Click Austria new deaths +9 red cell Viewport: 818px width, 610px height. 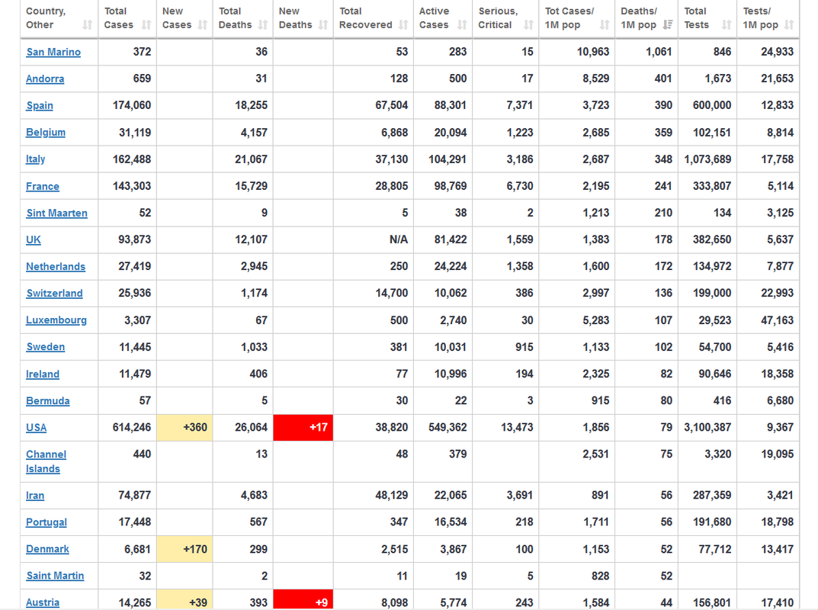(x=303, y=601)
